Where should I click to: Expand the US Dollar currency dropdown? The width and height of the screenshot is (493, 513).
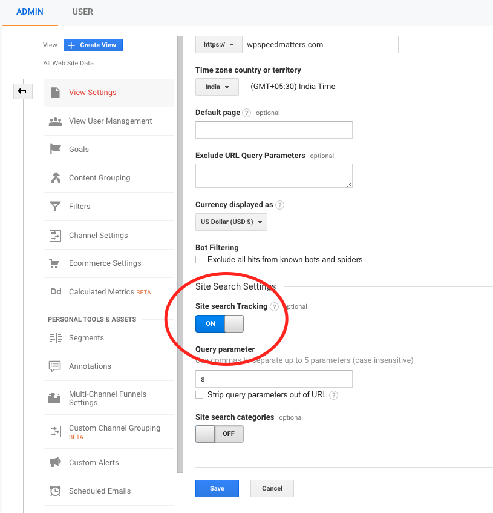[x=231, y=222]
